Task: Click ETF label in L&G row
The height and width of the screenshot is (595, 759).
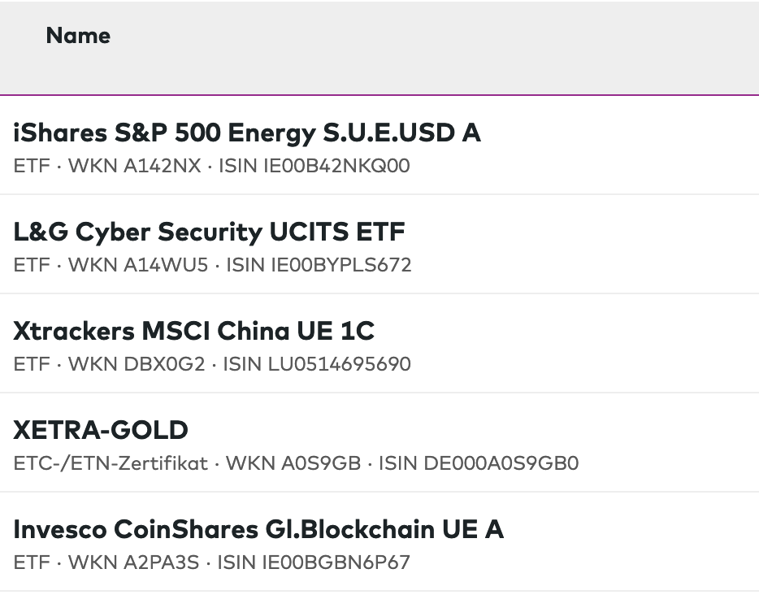Action: coord(32,265)
